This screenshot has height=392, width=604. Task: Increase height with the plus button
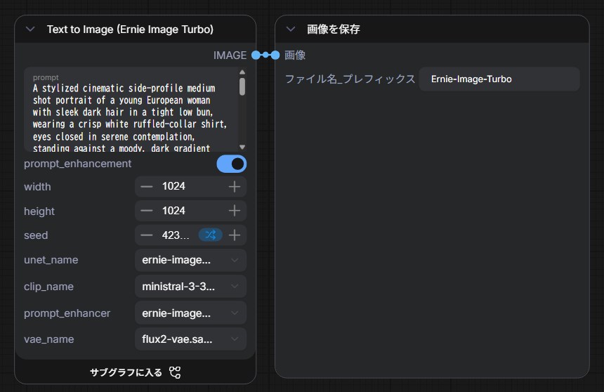pos(234,211)
